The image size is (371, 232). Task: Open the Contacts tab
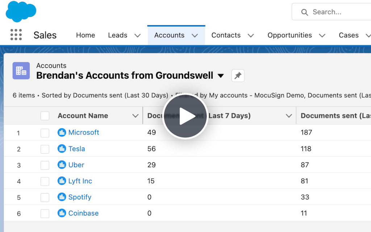pyautogui.click(x=226, y=35)
